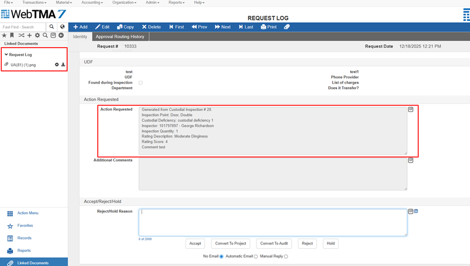Viewport: 470px width, 266px height.
Task: Click the Print toolbar button
Action: pos(268,27)
